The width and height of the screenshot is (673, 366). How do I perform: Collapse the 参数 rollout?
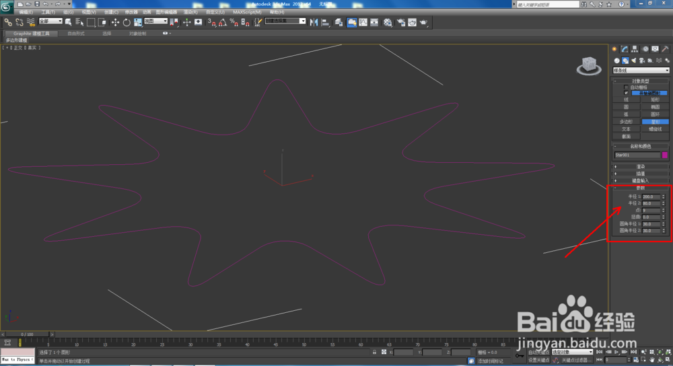641,188
